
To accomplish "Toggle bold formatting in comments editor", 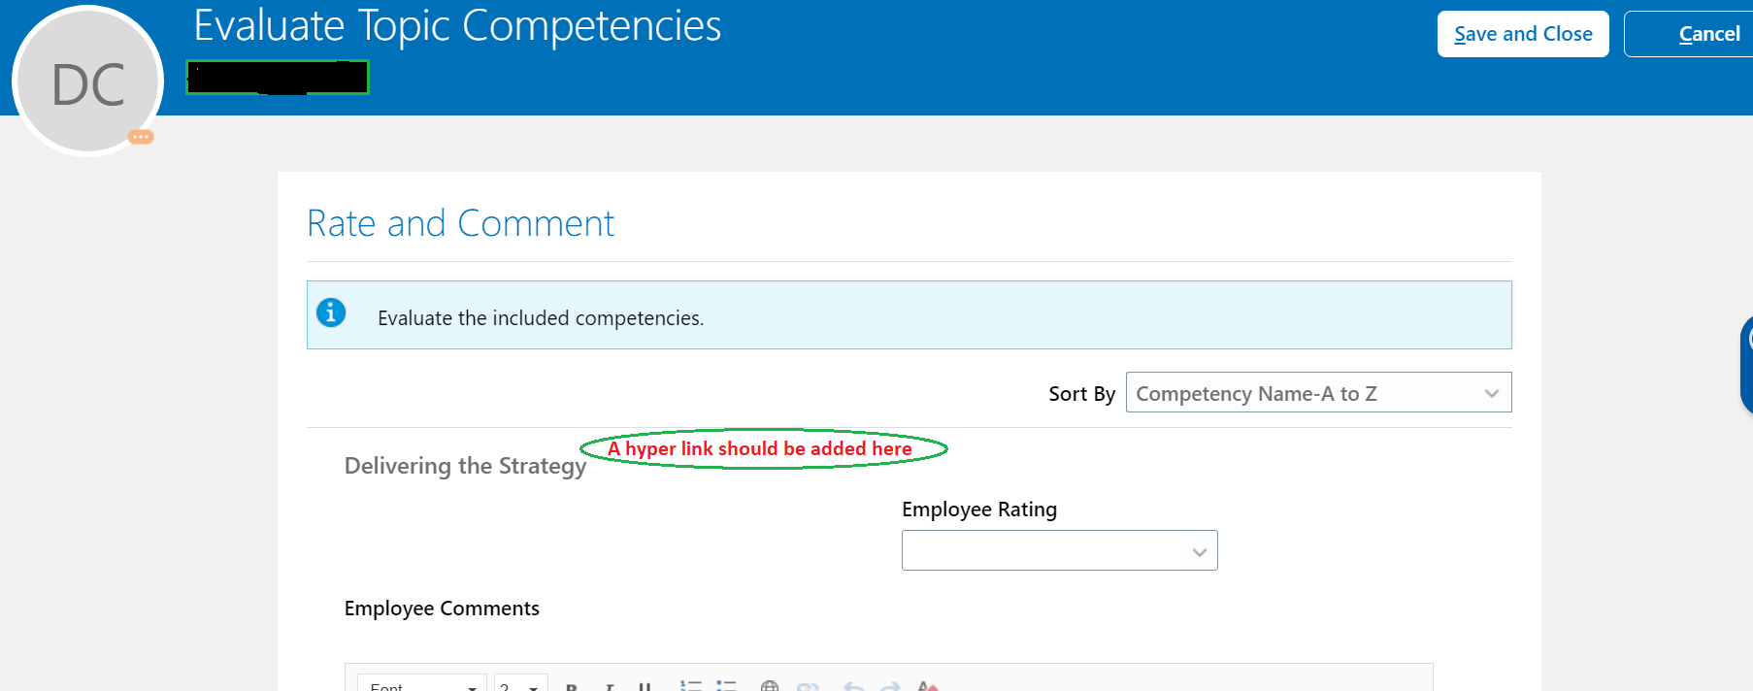I will pyautogui.click(x=571, y=686).
